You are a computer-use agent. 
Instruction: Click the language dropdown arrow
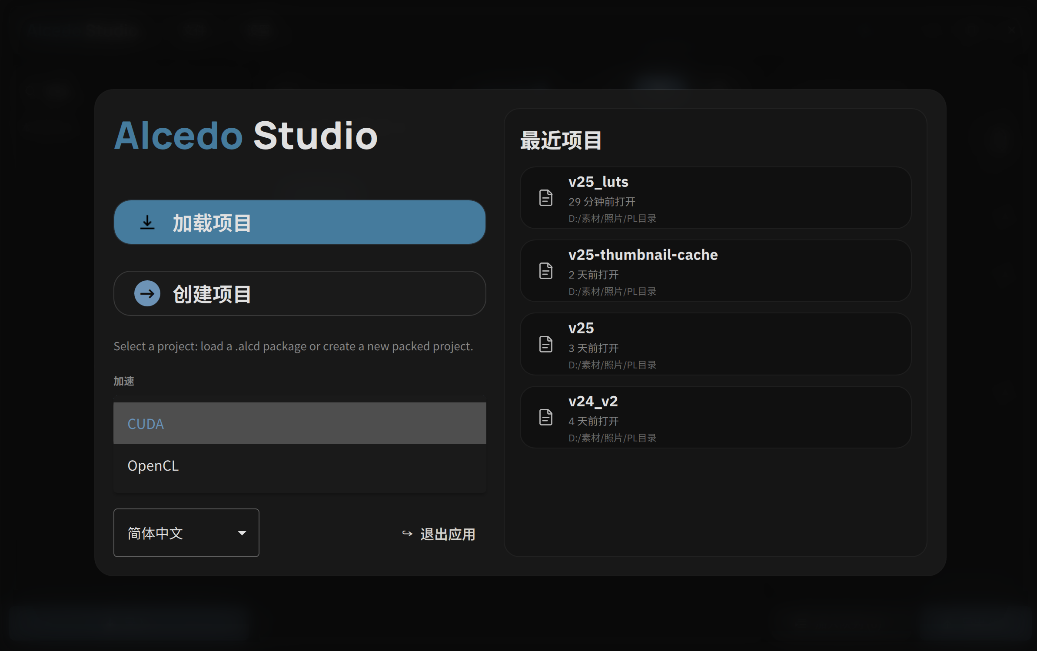point(242,533)
